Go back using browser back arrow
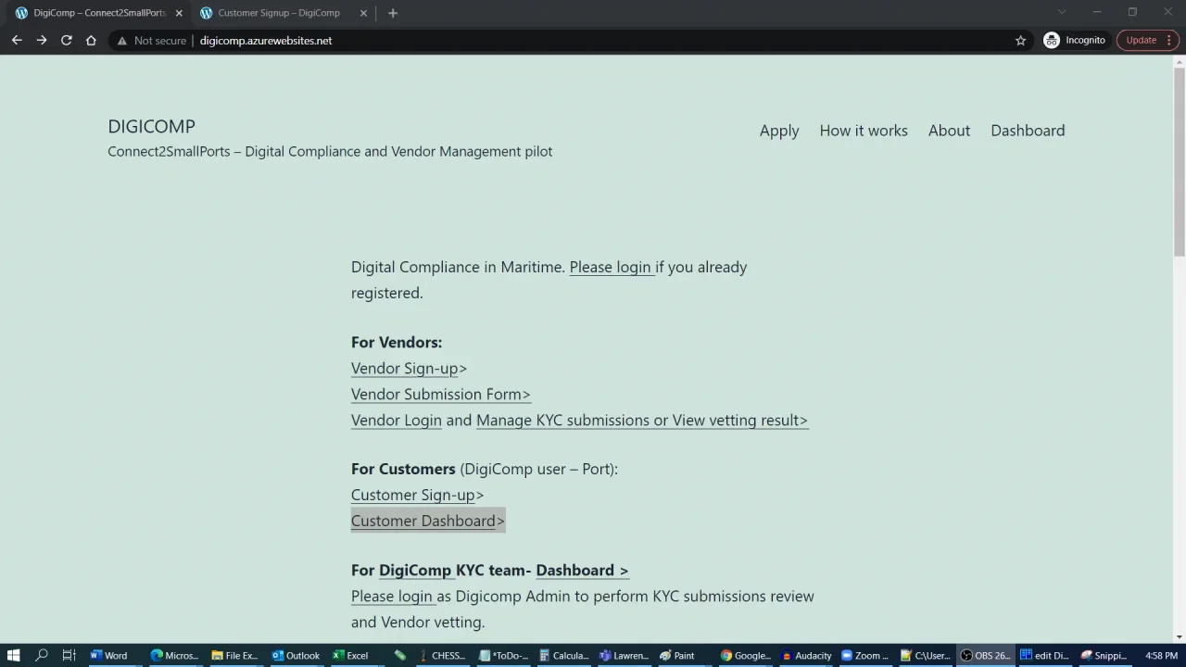The image size is (1186, 667). click(17, 40)
